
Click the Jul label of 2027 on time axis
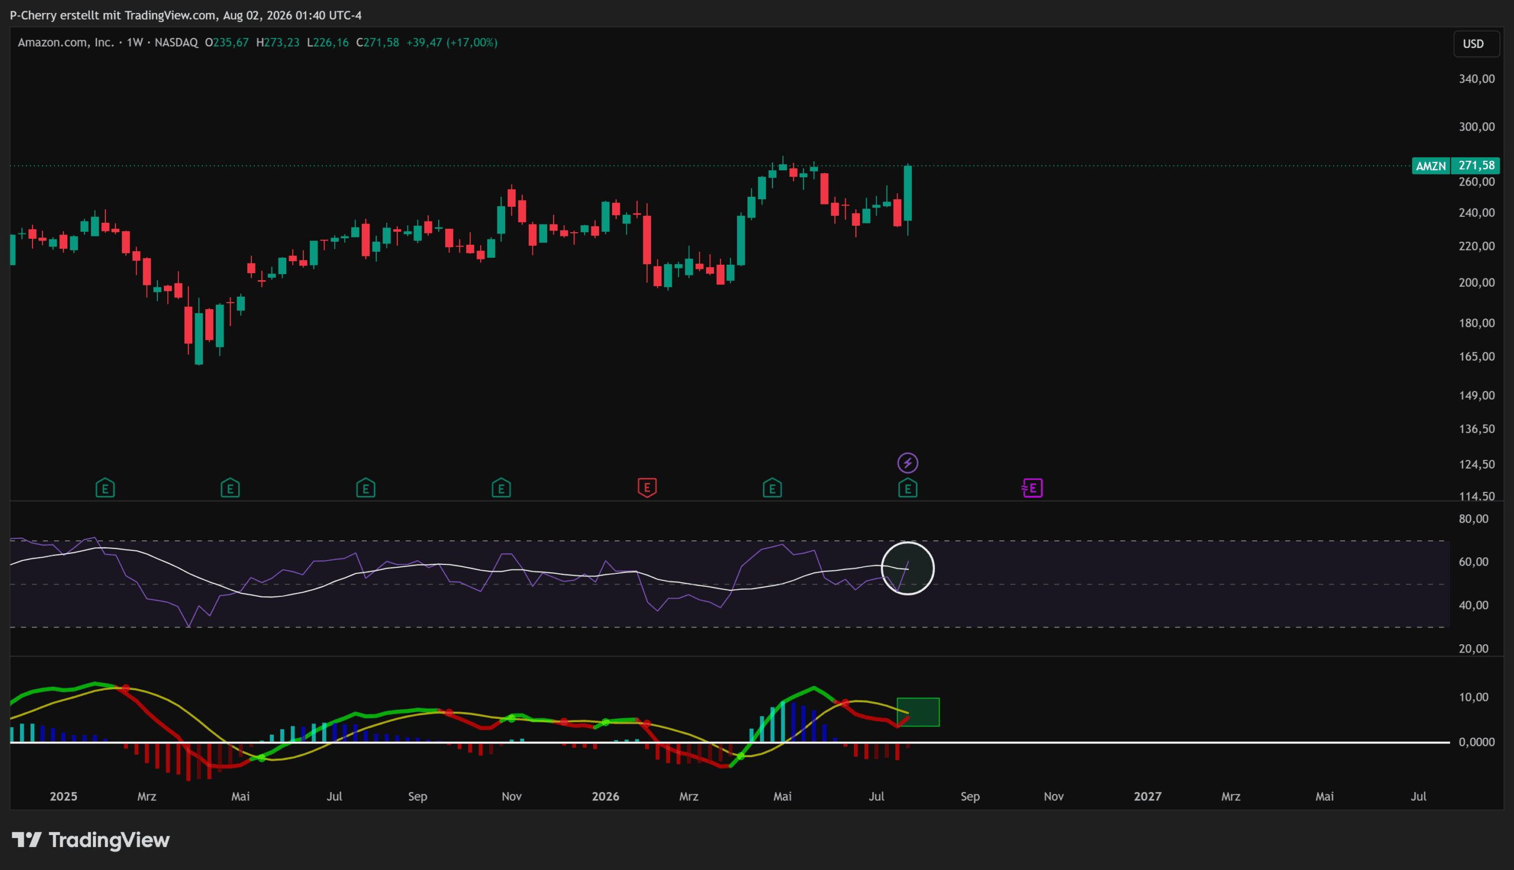tap(1419, 797)
